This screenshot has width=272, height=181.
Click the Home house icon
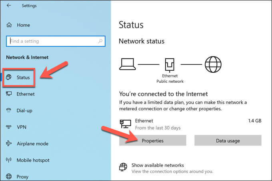coord(9,25)
